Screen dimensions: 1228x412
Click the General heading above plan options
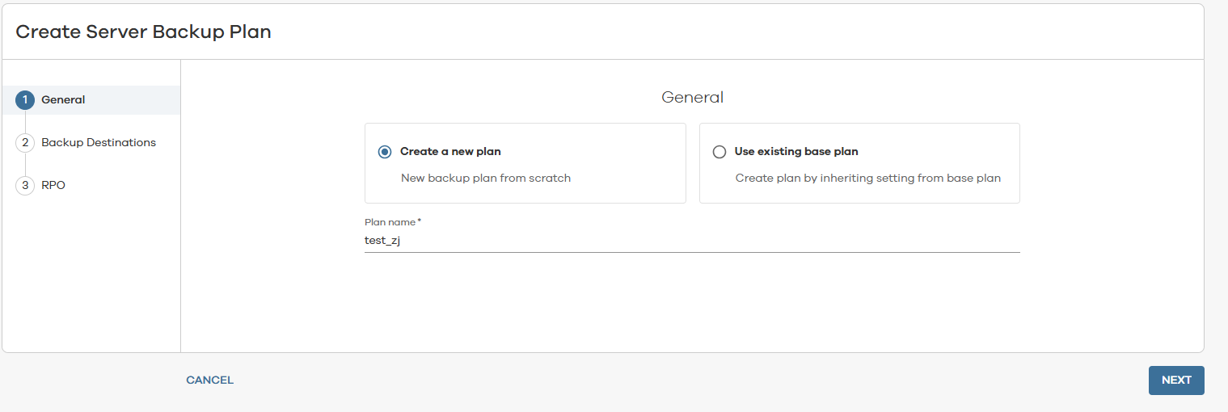(x=692, y=98)
